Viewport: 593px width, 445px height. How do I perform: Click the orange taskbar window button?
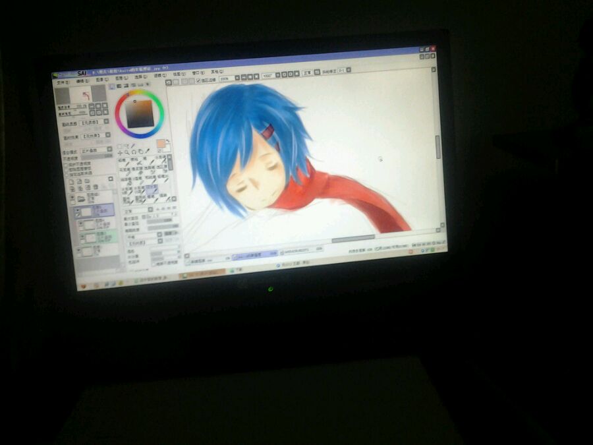204,273
